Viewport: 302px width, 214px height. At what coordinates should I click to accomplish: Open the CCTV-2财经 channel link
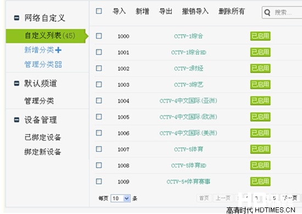pos(188,68)
